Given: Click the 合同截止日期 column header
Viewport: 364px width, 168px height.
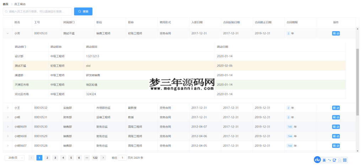Looking at the screenshot, I should click(263, 22).
